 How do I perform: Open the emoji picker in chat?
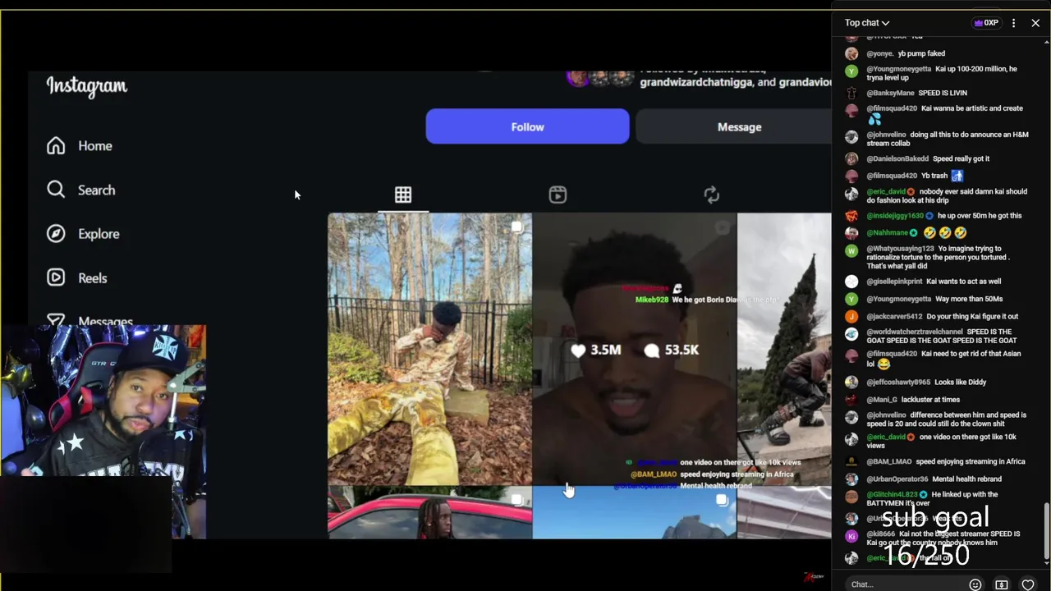tap(975, 584)
